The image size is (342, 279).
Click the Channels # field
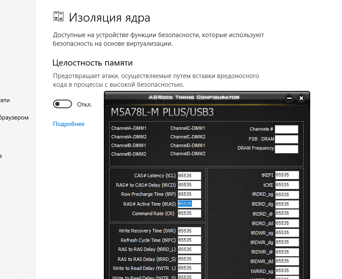coord(286,129)
